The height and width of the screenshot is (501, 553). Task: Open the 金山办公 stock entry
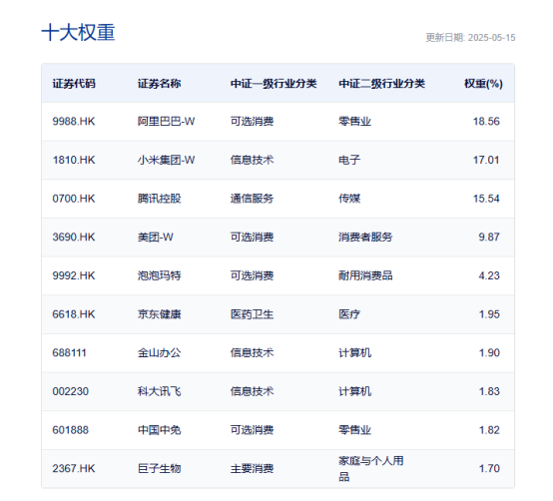(x=159, y=353)
